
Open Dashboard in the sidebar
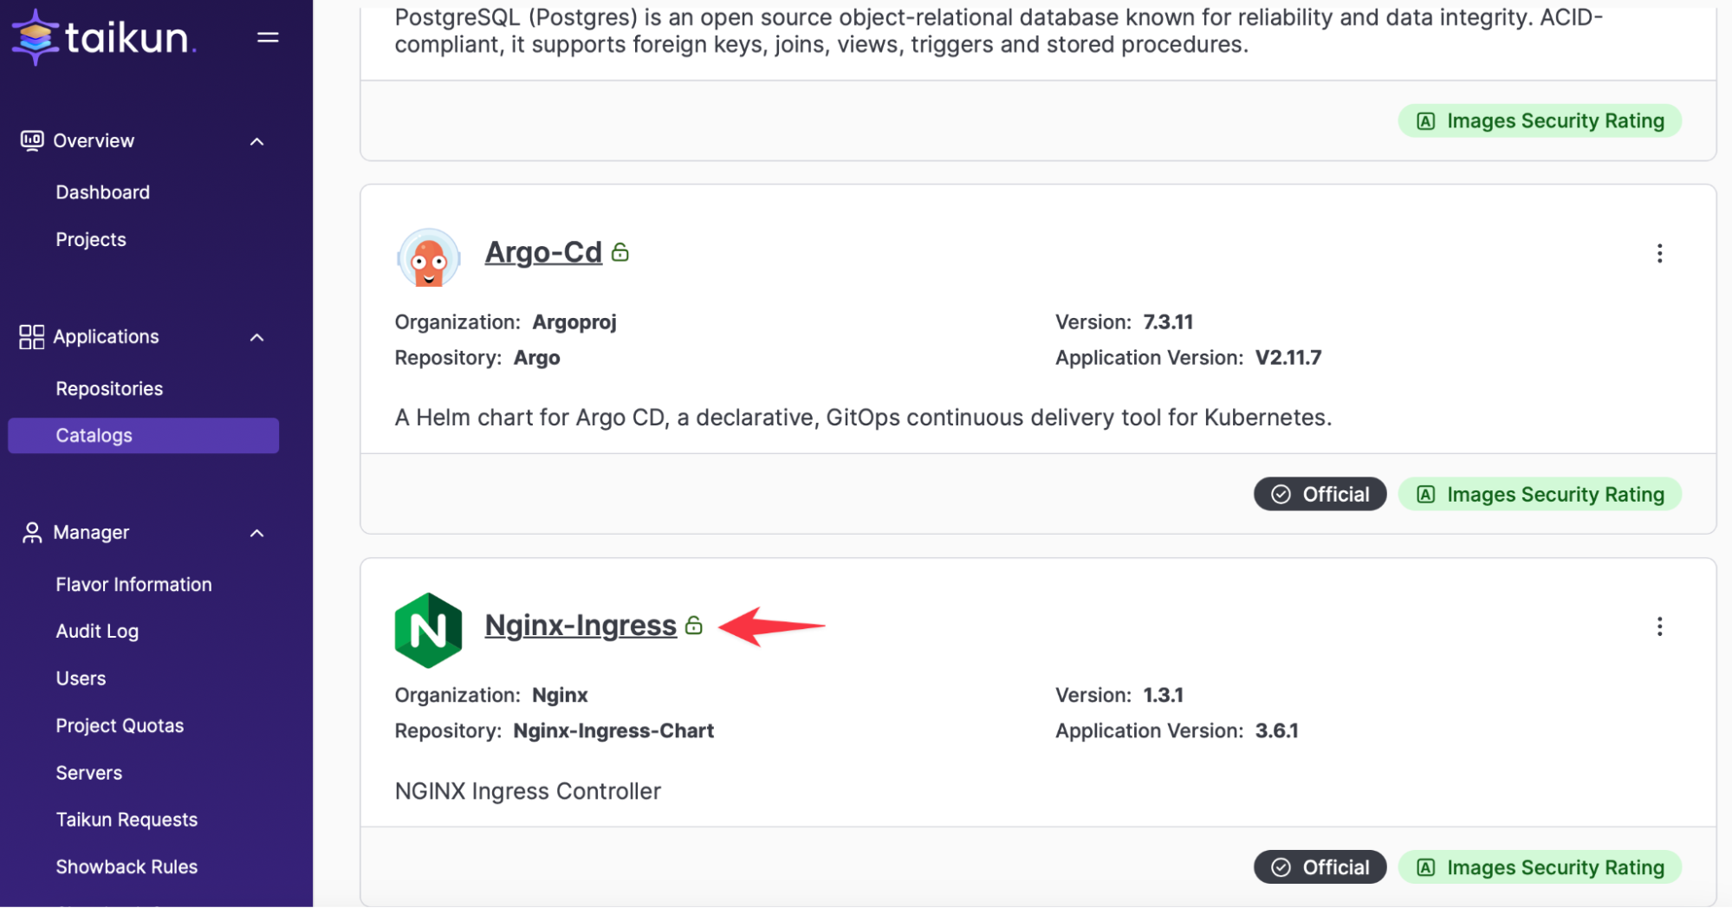click(x=103, y=192)
